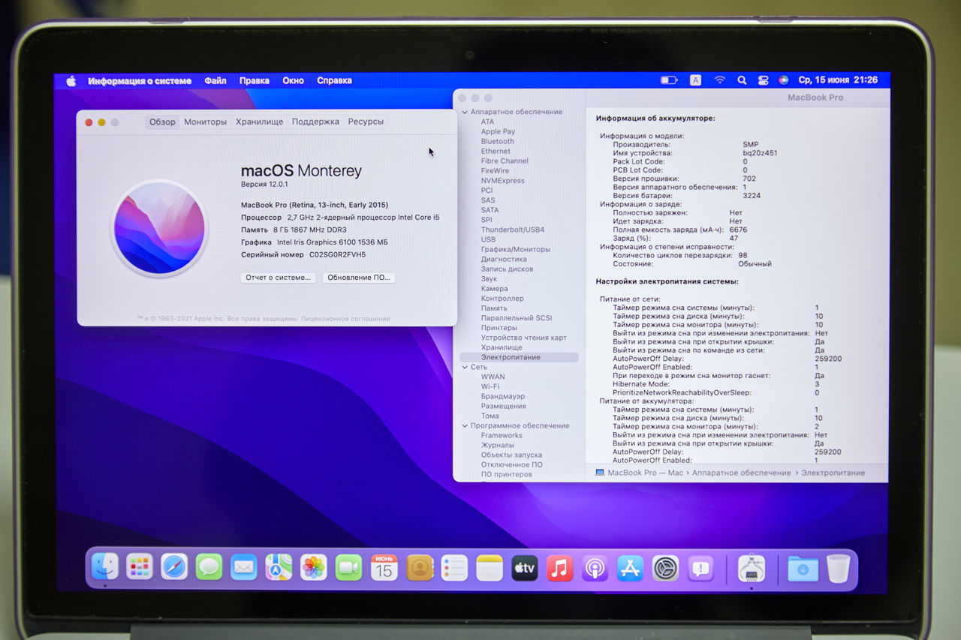Collapse Программное обеспечение section

[x=464, y=425]
